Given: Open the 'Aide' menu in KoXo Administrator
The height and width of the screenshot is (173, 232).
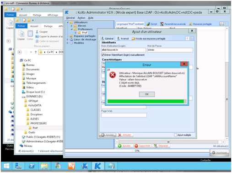Looking at the screenshot, I should (x=91, y=18).
